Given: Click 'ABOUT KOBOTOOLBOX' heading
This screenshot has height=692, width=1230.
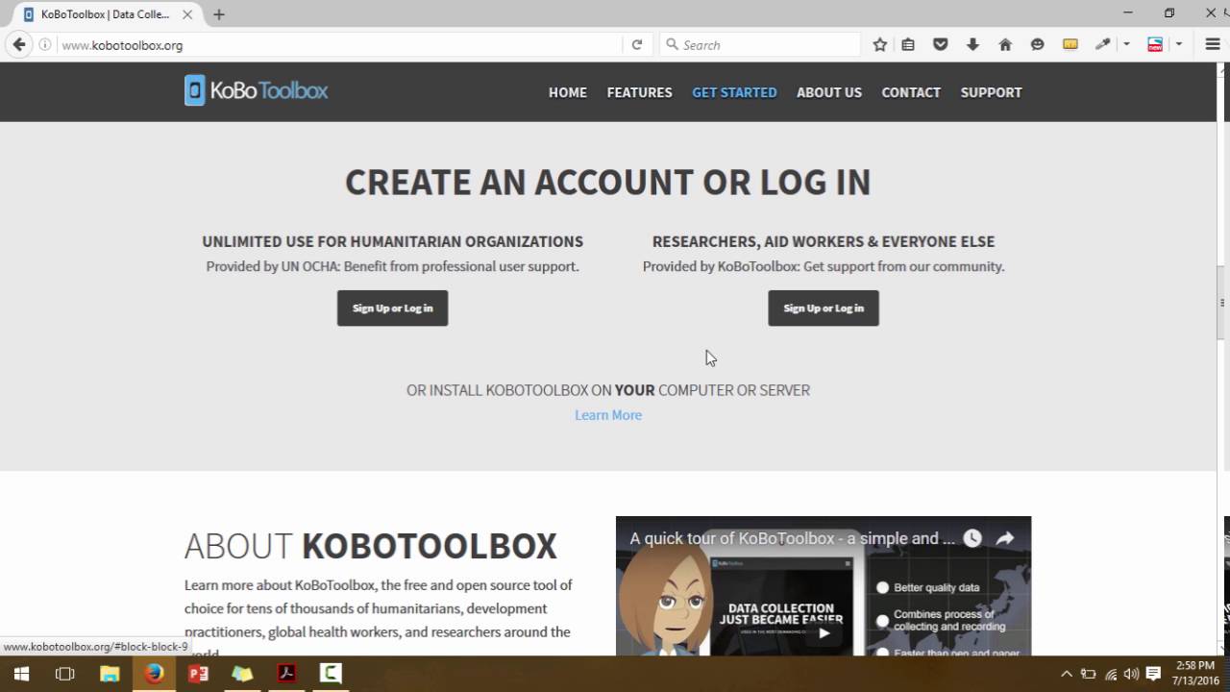Looking at the screenshot, I should (x=371, y=545).
